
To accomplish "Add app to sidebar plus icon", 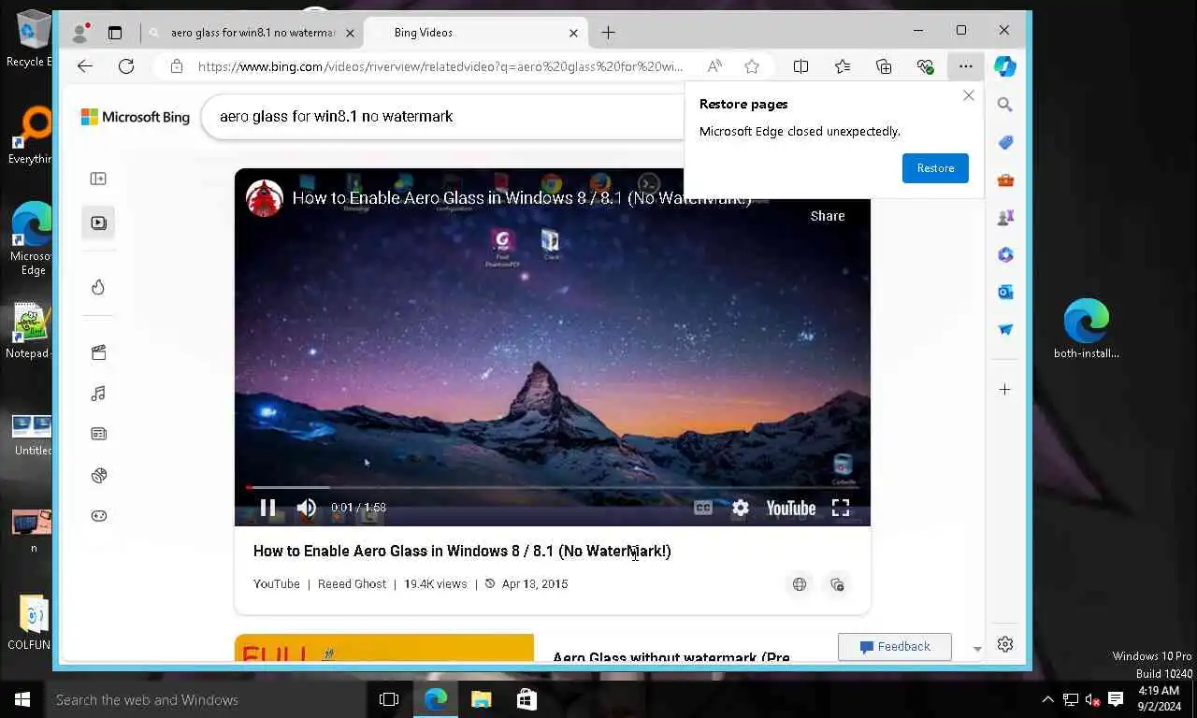I will 1005,389.
